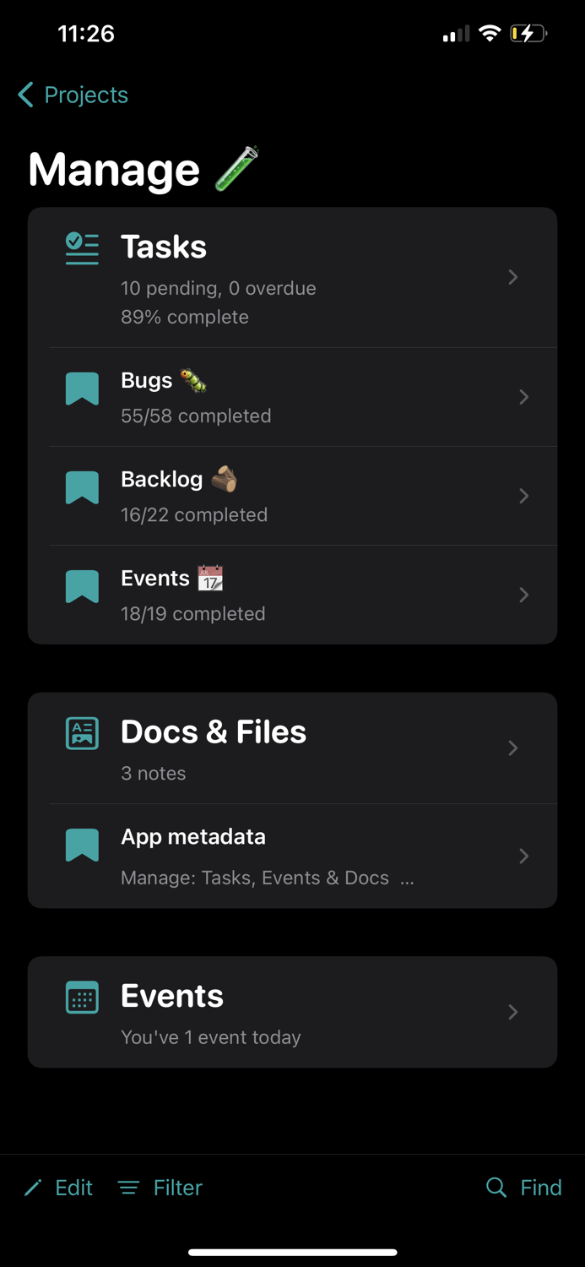585x1267 pixels.
Task: Click the Wi-Fi status icon
Action: click(x=490, y=34)
